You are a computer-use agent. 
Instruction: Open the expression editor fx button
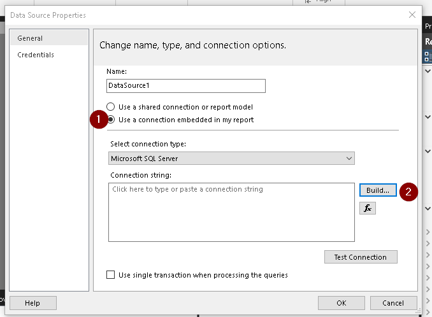coord(367,208)
